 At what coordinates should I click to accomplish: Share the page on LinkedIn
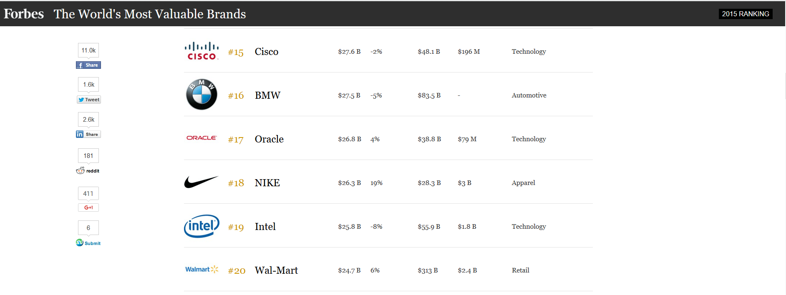click(88, 134)
